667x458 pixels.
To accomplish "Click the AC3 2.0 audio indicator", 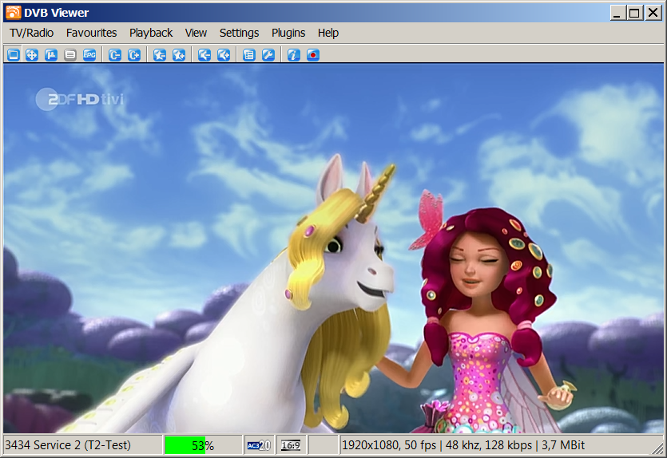I will (x=259, y=445).
